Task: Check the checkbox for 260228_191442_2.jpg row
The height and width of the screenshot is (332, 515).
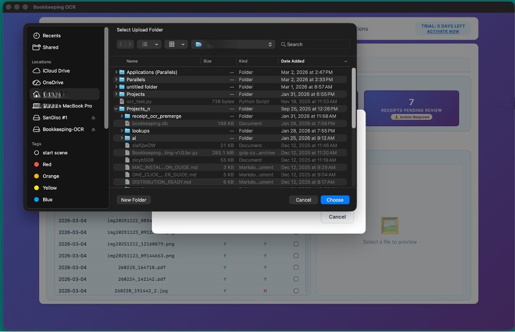Action: pyautogui.click(x=296, y=290)
